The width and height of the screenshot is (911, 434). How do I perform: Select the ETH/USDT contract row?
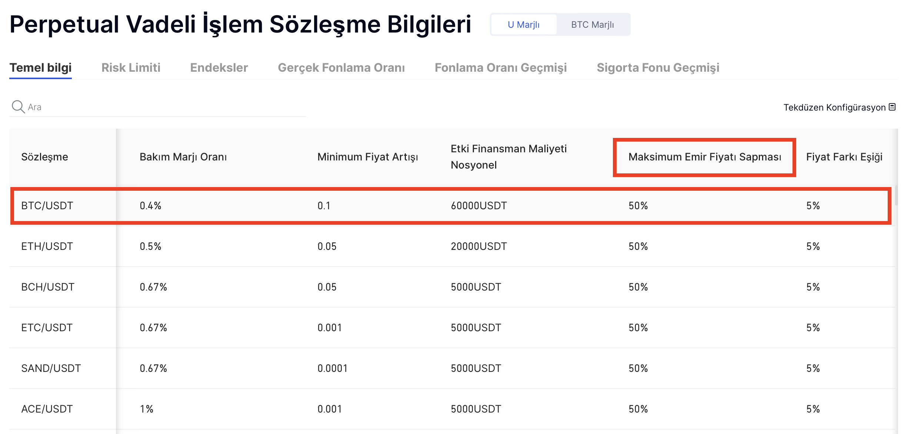point(47,246)
